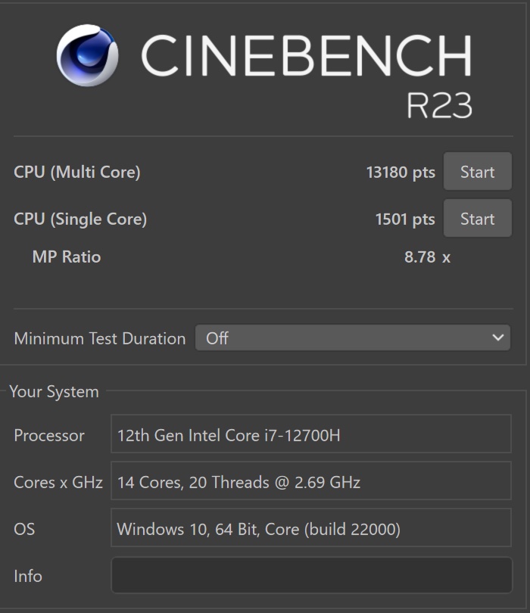This screenshot has height=613, width=530.
Task: Click the OS field showing Windows 10
Action: pyautogui.click(x=311, y=527)
